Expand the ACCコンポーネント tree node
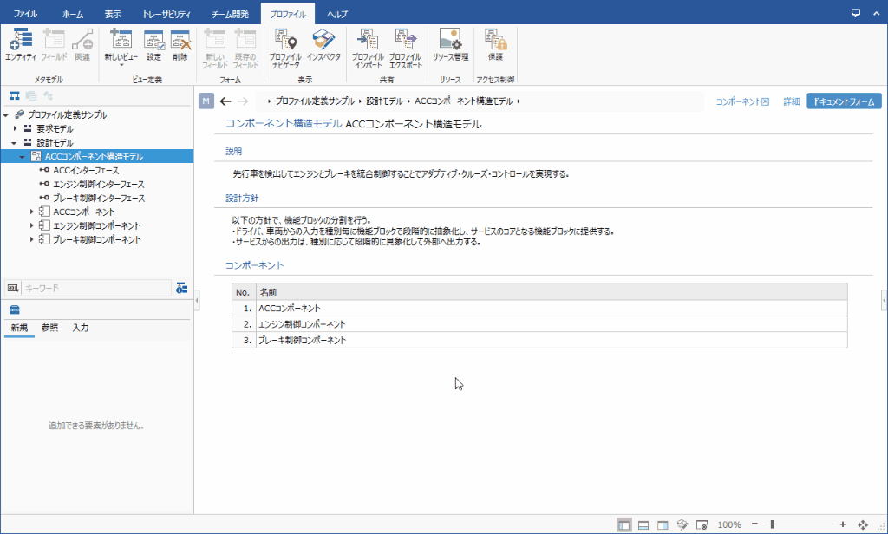The width and height of the screenshot is (888, 534). pyautogui.click(x=32, y=211)
